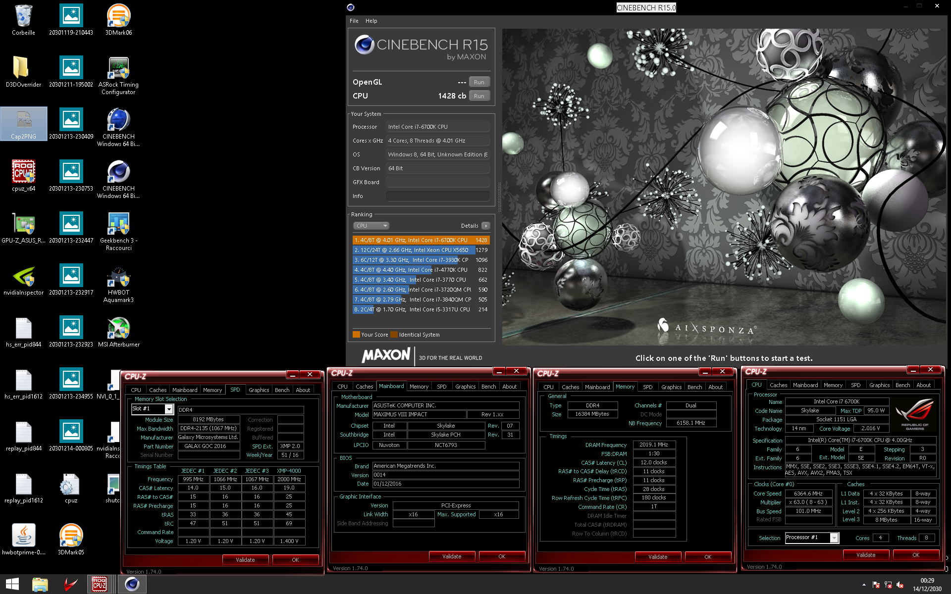Expand the ranking Details arrow
The width and height of the screenshot is (951, 594).
pyautogui.click(x=486, y=226)
